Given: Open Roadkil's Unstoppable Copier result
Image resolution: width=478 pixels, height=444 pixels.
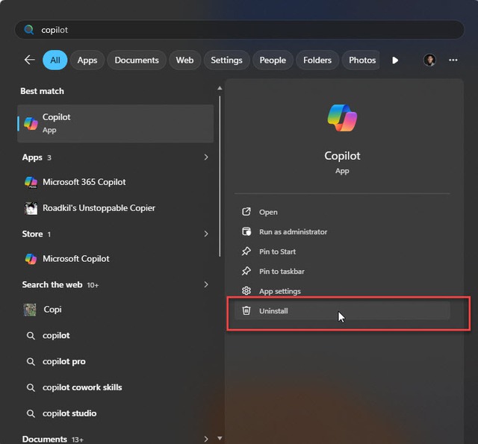Looking at the screenshot, I should point(115,208).
